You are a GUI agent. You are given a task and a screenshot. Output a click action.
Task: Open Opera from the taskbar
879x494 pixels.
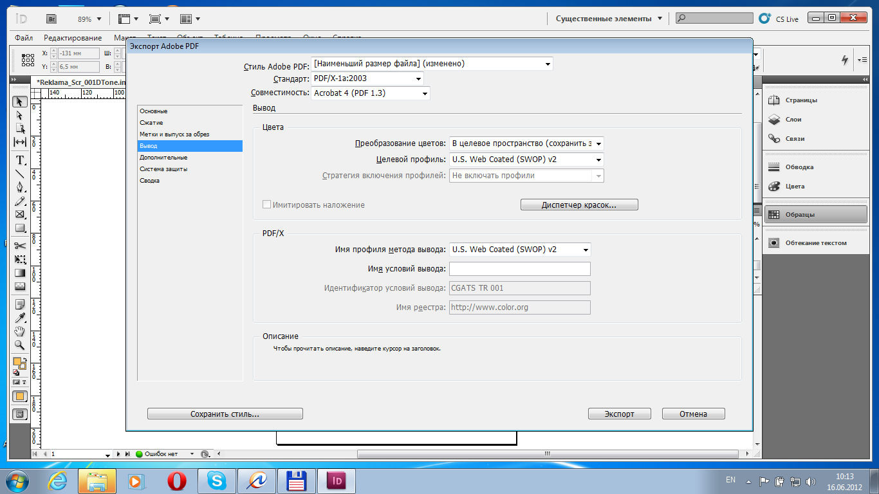click(x=177, y=481)
